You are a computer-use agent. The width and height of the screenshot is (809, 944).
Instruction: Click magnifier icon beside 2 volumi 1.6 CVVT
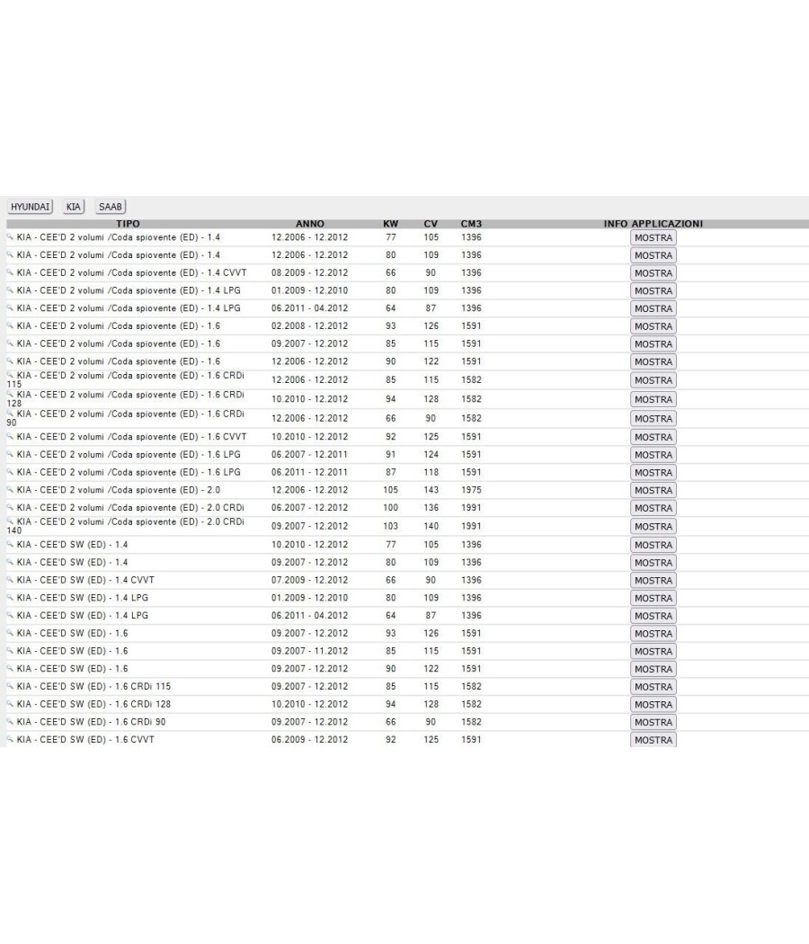(x=10, y=436)
